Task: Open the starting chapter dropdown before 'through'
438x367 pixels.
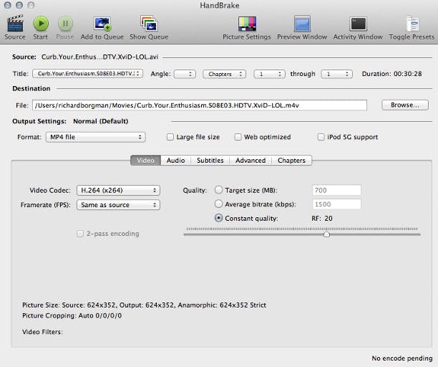Action: point(269,74)
